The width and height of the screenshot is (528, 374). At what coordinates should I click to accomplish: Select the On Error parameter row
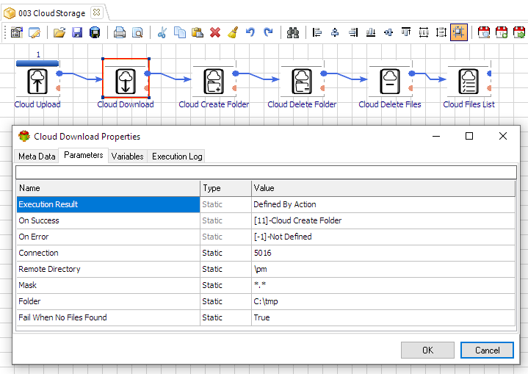(266, 237)
